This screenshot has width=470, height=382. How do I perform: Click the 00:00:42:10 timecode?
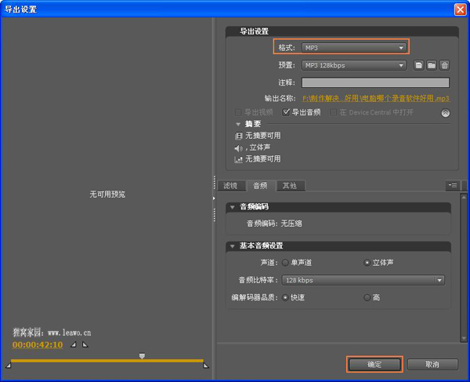[38, 345]
